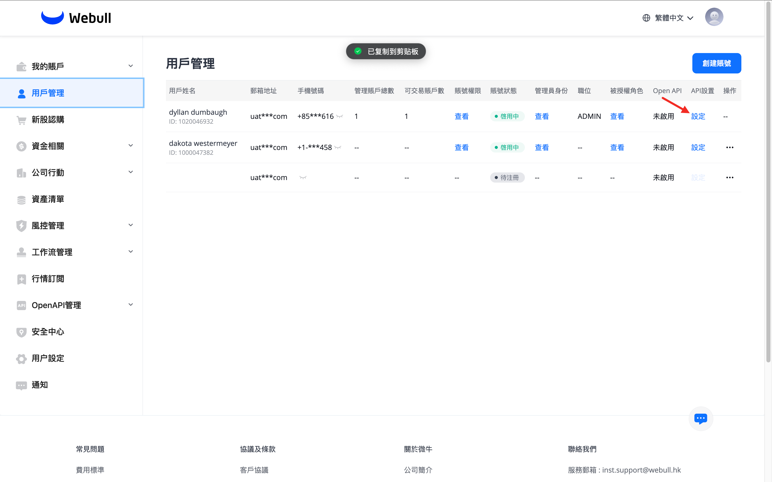Show dakota westermeyer's masked phone number
The width and height of the screenshot is (772, 482).
(x=338, y=147)
